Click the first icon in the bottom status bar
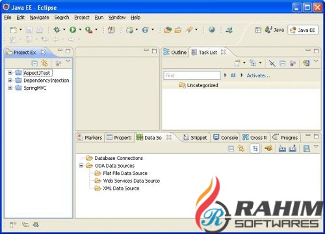This screenshot has width=325, height=234. 13,225
